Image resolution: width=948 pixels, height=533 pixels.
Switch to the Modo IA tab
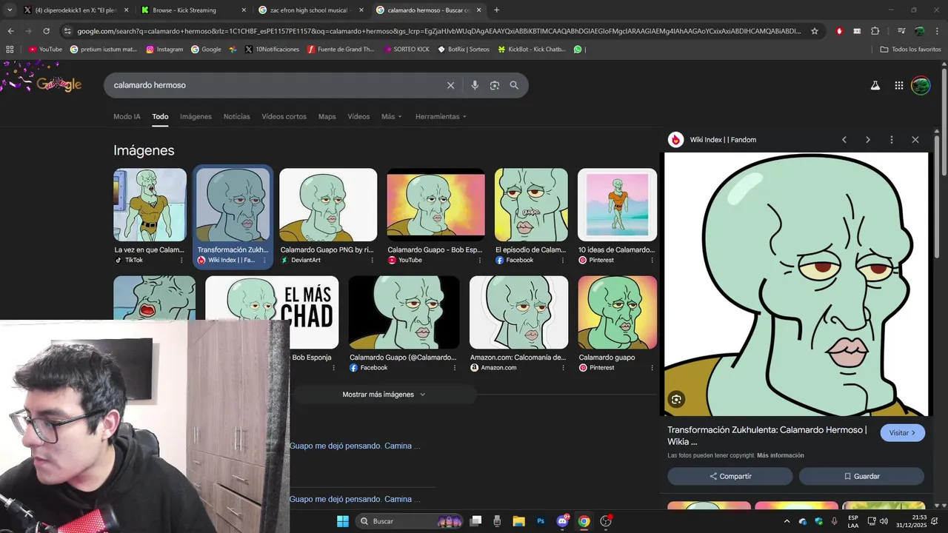pyautogui.click(x=127, y=117)
